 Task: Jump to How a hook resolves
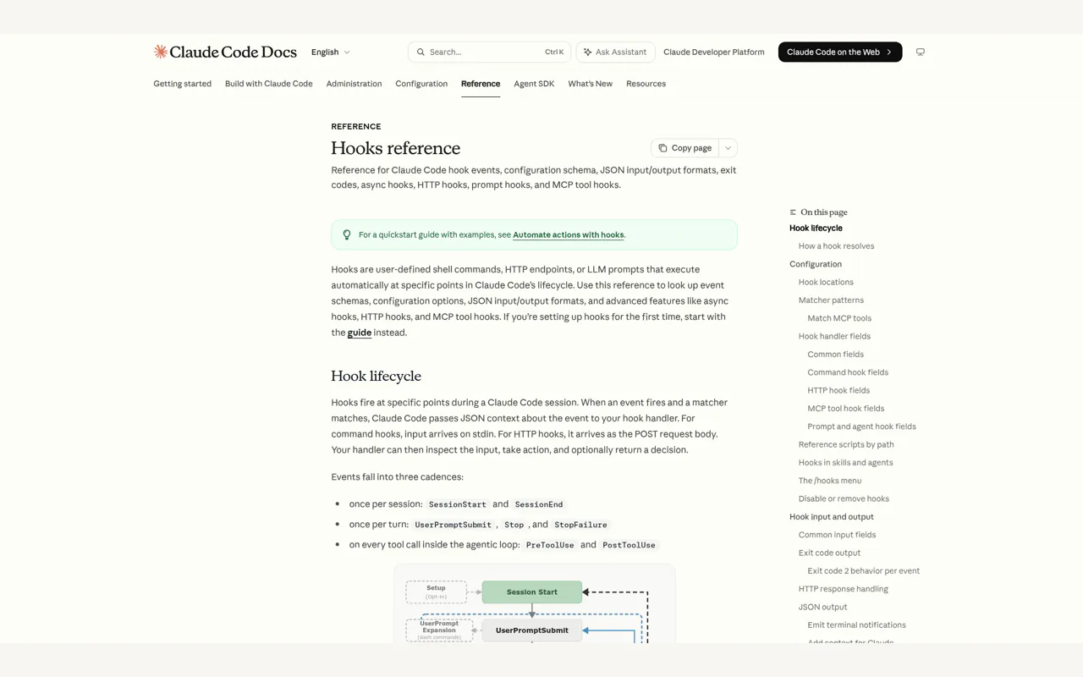point(836,246)
